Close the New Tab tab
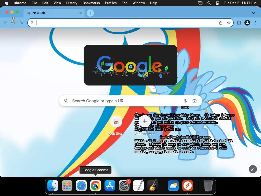This screenshot has width=261, height=196. tap(81, 13)
